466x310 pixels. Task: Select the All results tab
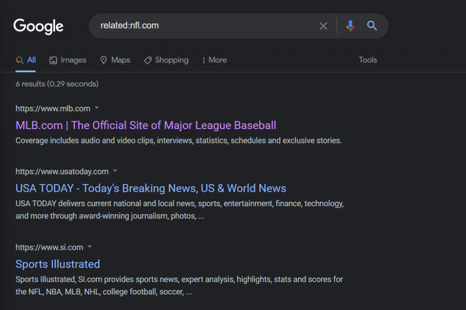point(26,60)
